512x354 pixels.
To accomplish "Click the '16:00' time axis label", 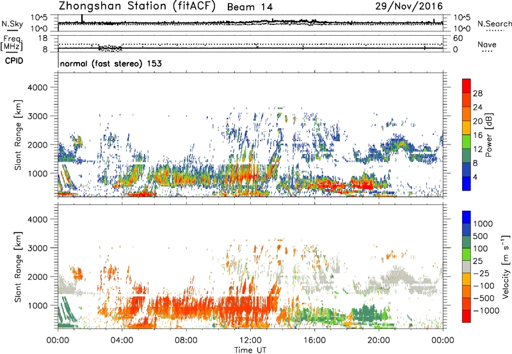I will tap(314, 341).
